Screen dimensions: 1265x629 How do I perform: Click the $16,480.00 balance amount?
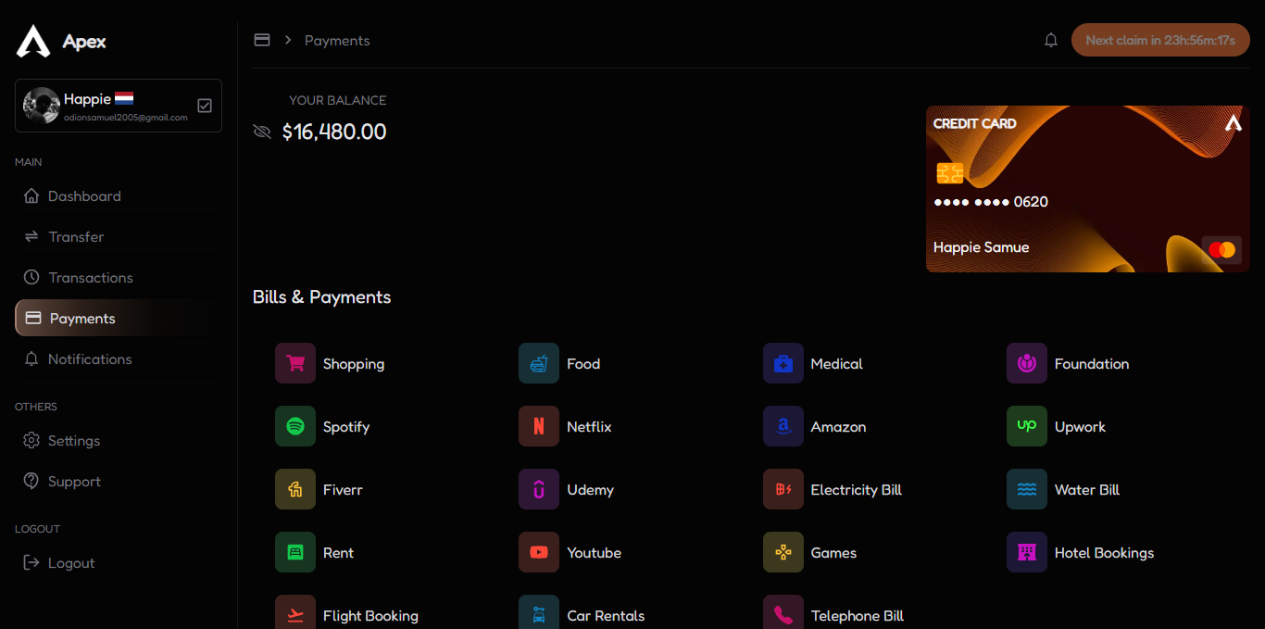click(334, 132)
